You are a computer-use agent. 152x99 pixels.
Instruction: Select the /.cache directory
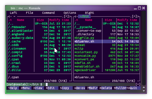click(x=40, y=41)
